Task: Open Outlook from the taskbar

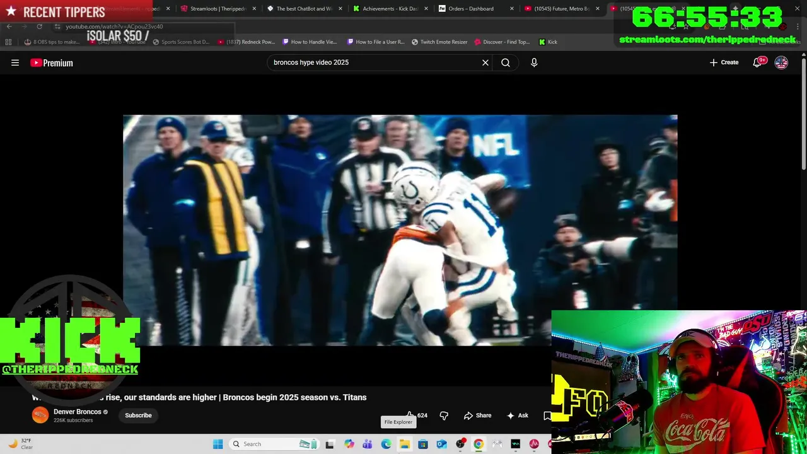Action: [x=441, y=444]
